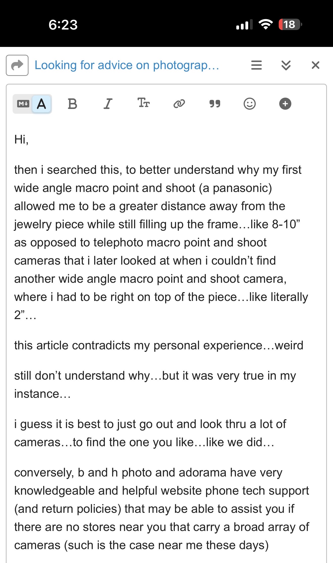Image resolution: width=333 pixels, height=563 pixels.
Task: Switch to Markdown editing mode
Action: (23, 104)
